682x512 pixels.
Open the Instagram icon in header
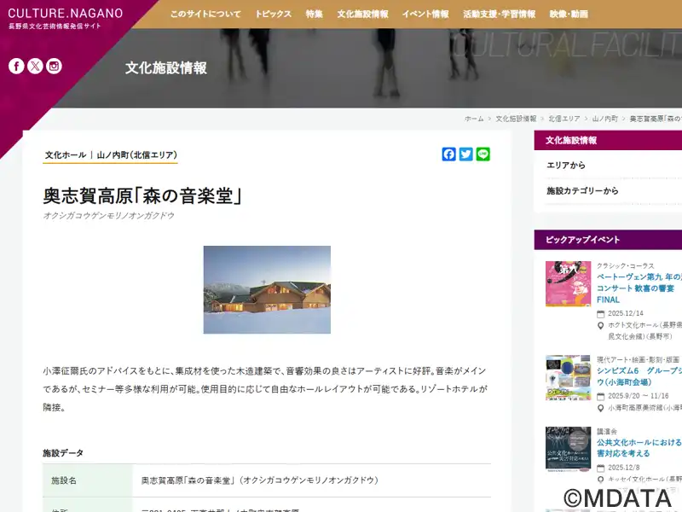tap(54, 66)
